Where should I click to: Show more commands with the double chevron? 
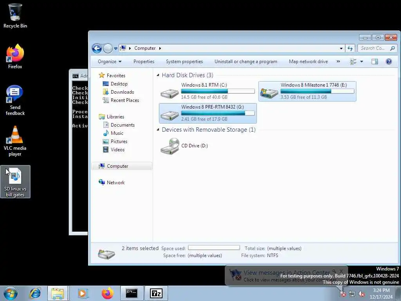click(x=338, y=62)
